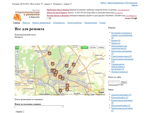Screen dimensions: 150x113
Task: Switch map to Гибрид view
Action: tap(101, 47)
